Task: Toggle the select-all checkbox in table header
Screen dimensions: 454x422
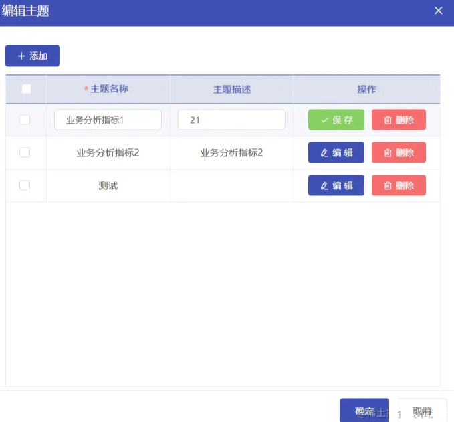Action: (x=26, y=89)
